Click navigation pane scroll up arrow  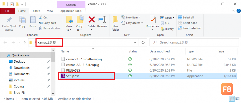53,50
